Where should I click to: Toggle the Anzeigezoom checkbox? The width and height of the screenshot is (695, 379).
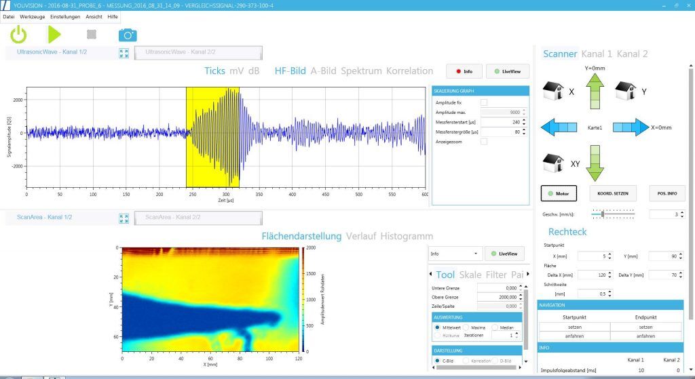pyautogui.click(x=484, y=141)
